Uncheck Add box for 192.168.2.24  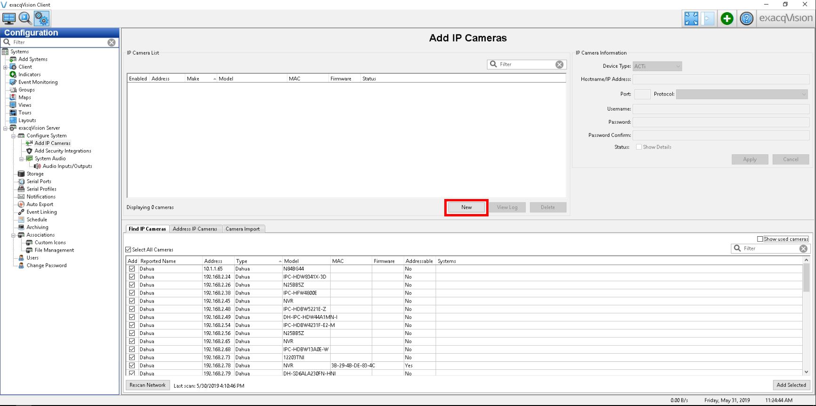click(132, 277)
